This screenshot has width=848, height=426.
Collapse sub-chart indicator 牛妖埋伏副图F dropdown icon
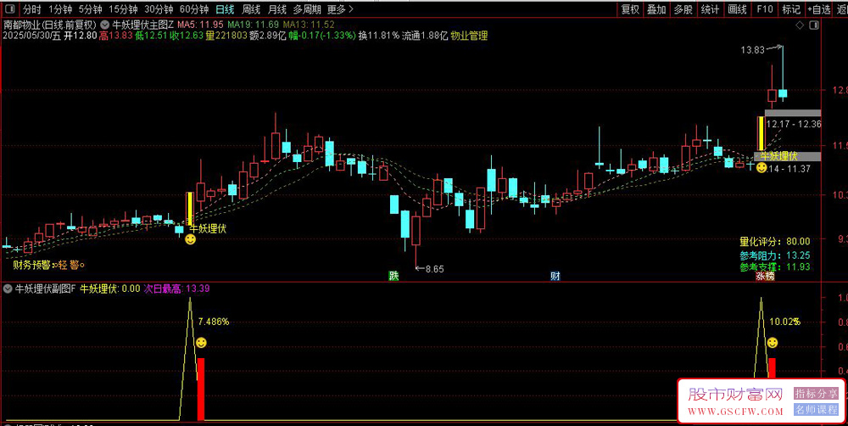tap(8, 289)
